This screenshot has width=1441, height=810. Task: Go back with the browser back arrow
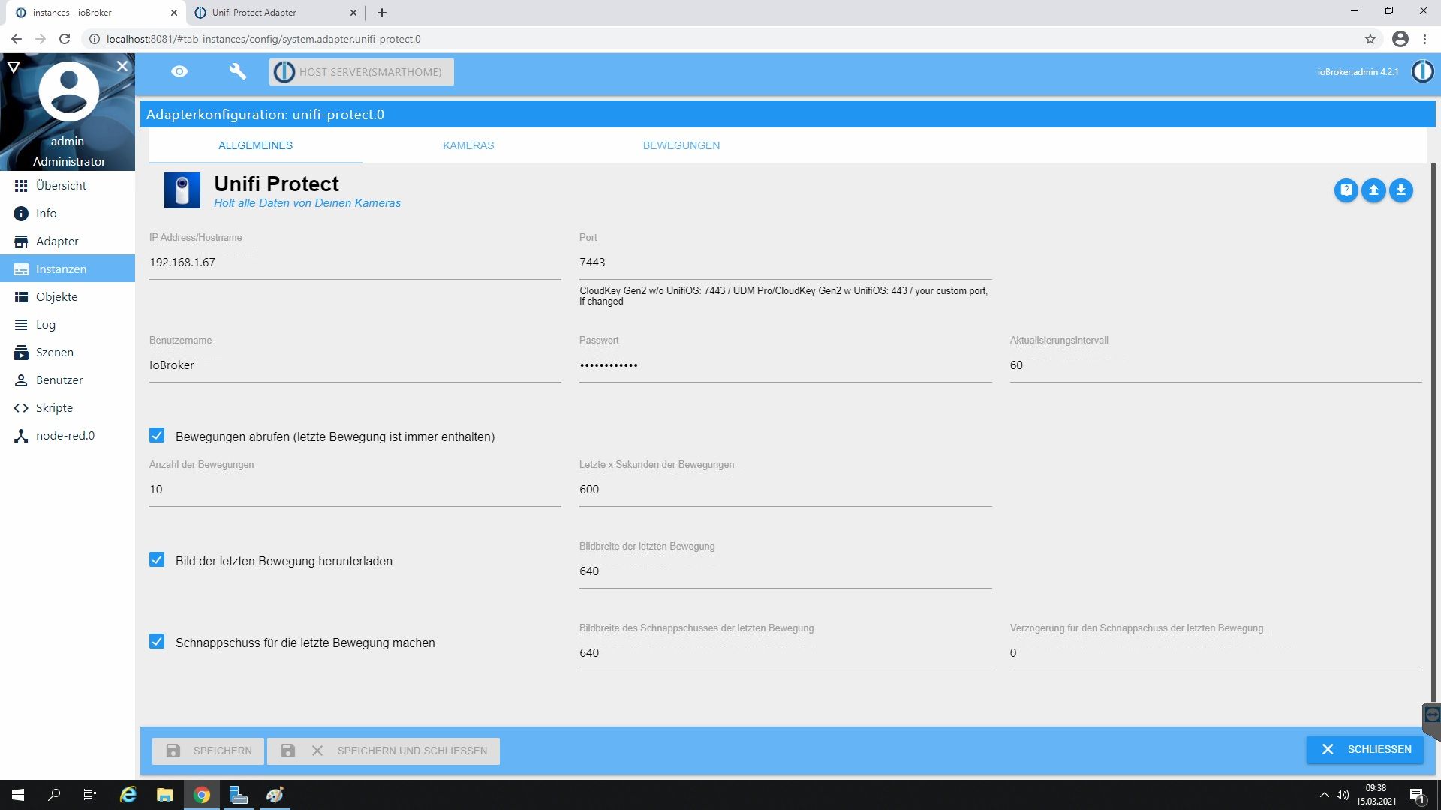[x=17, y=39]
